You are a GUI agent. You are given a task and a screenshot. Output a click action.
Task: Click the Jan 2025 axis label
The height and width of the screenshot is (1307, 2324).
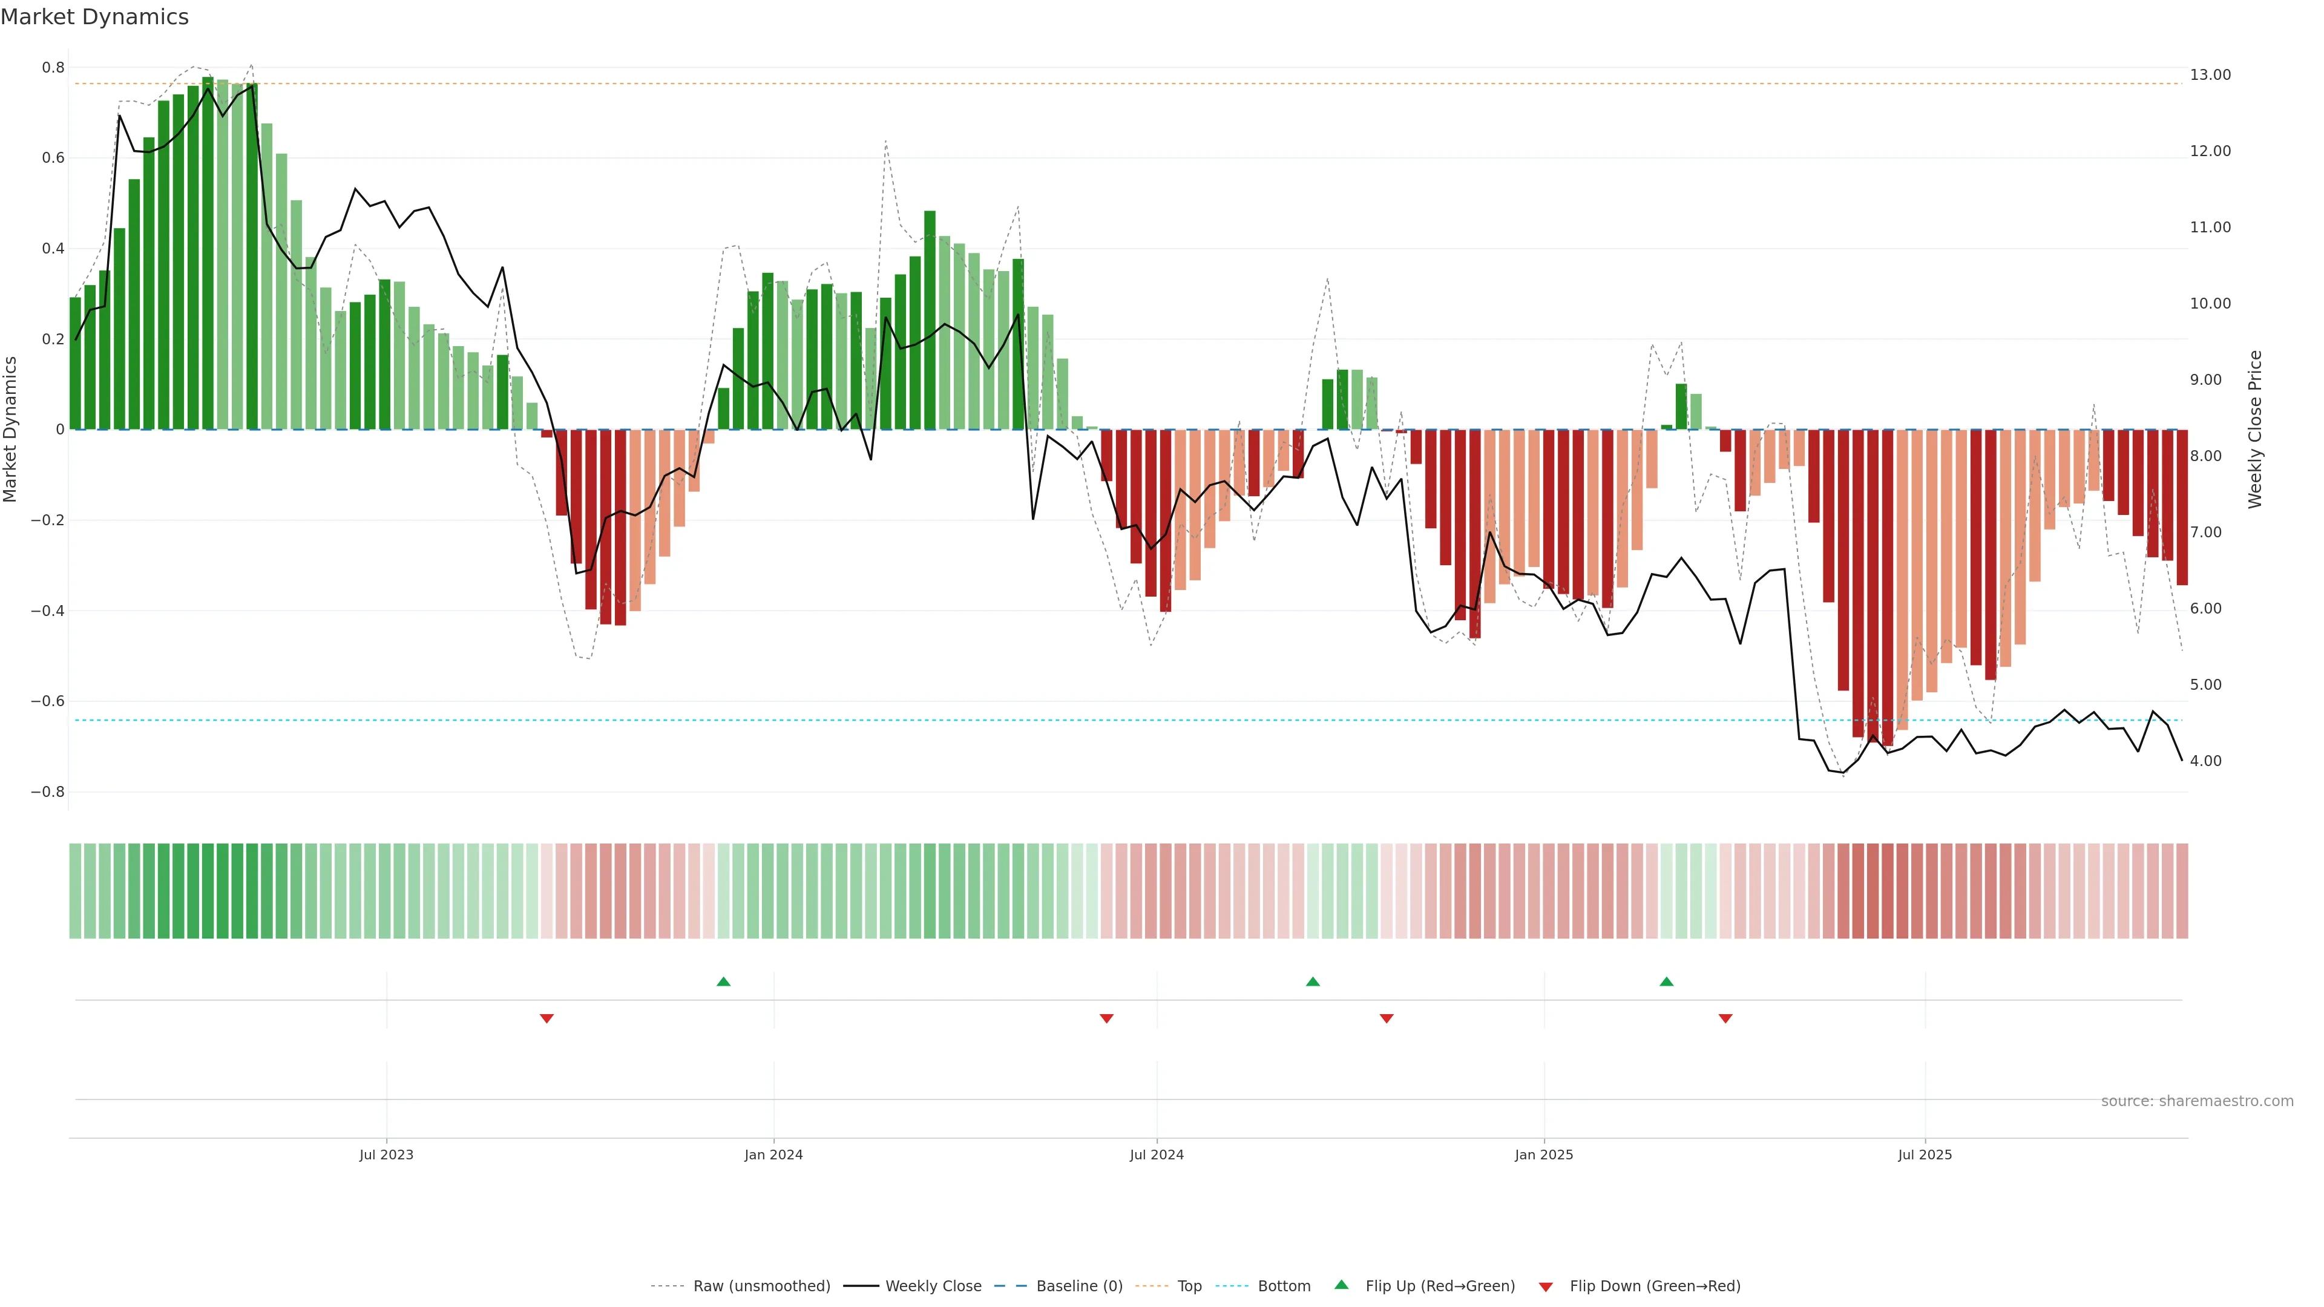pyautogui.click(x=1544, y=1155)
